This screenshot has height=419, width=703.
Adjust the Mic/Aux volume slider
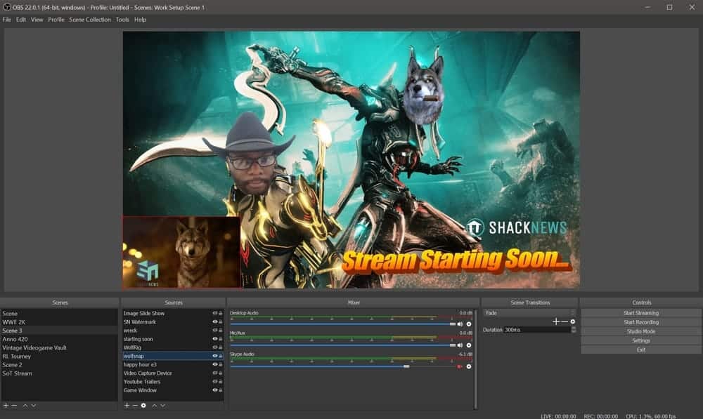click(x=342, y=345)
